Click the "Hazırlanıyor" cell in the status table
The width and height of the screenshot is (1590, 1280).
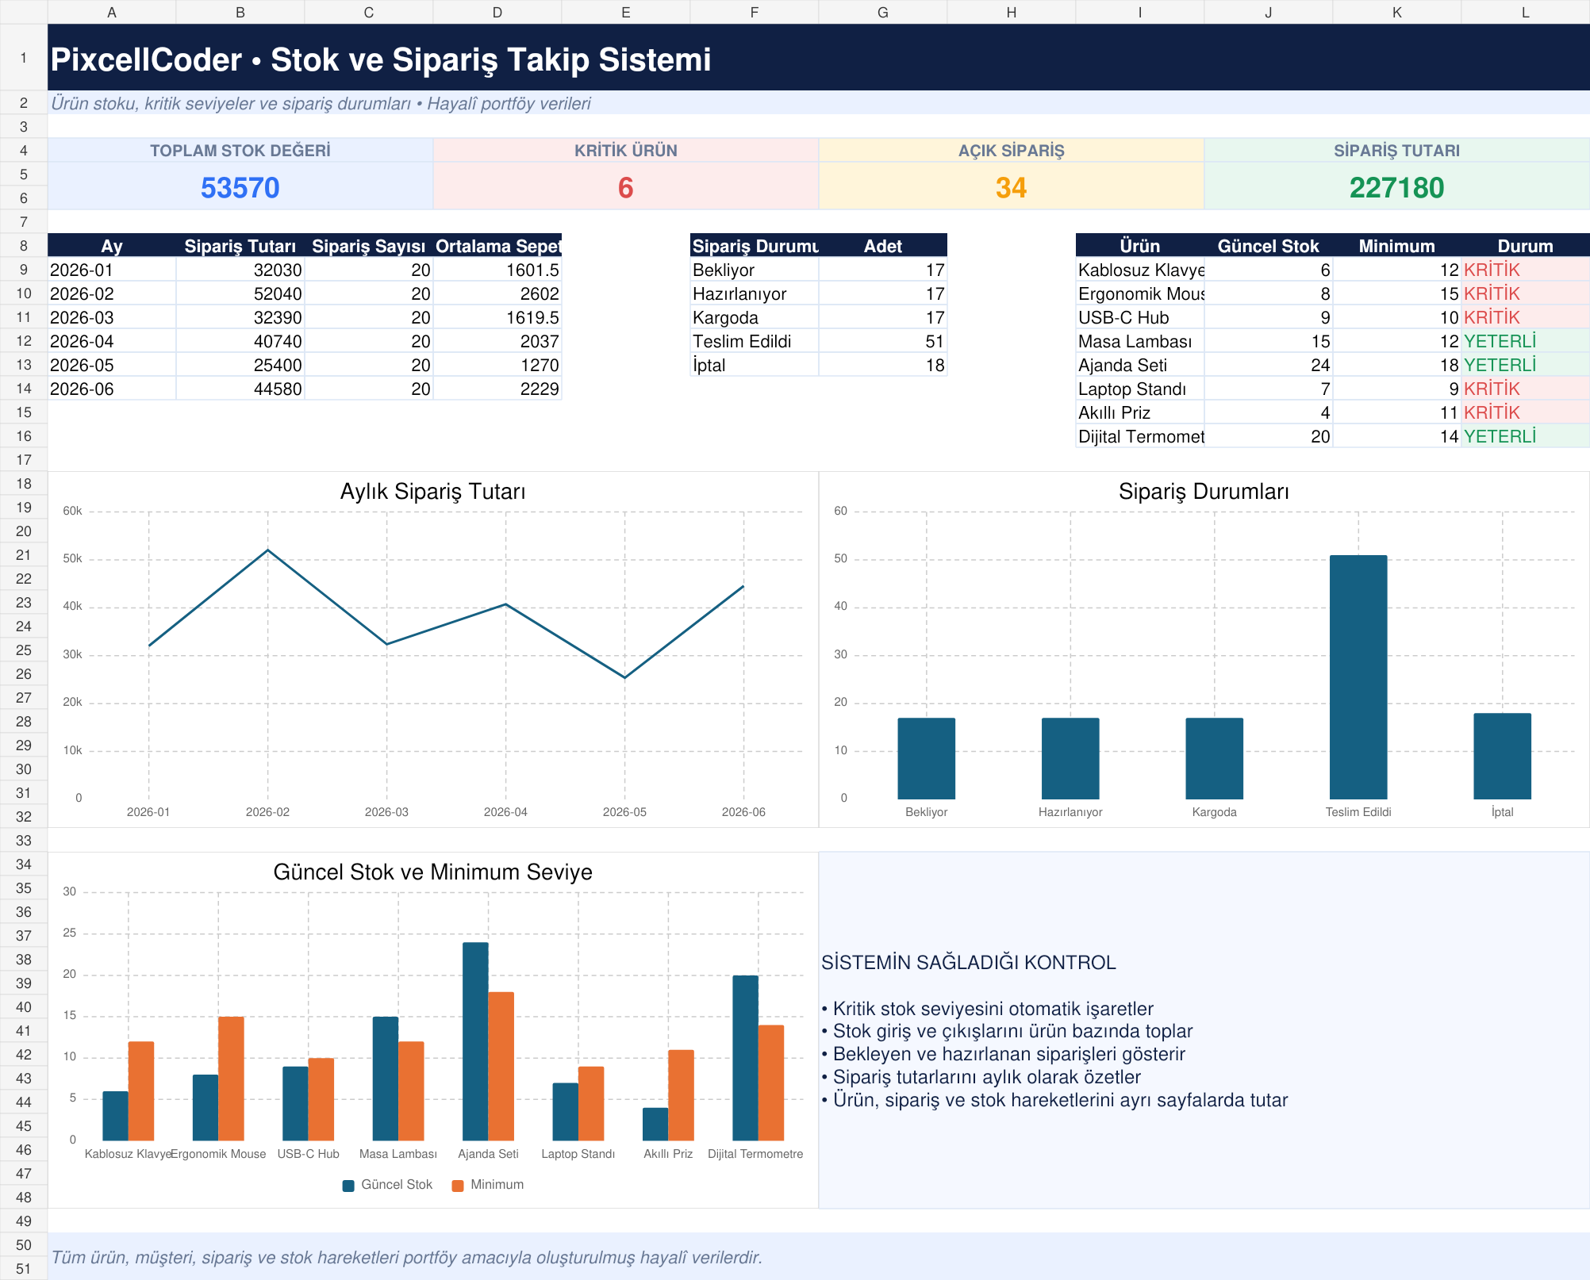coord(755,293)
